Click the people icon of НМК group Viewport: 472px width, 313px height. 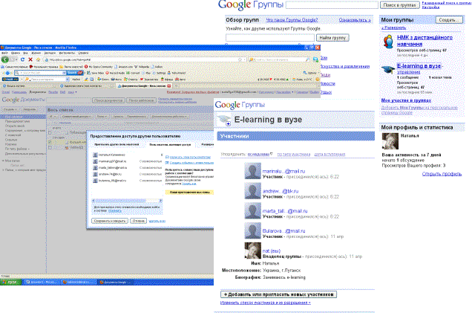[x=388, y=42]
